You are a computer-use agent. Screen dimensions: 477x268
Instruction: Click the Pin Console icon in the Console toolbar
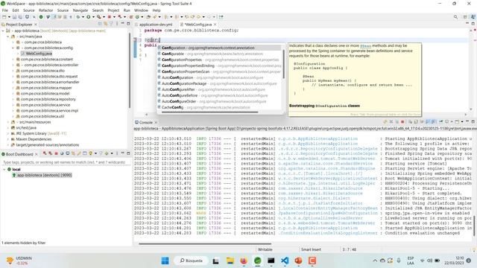(440, 122)
